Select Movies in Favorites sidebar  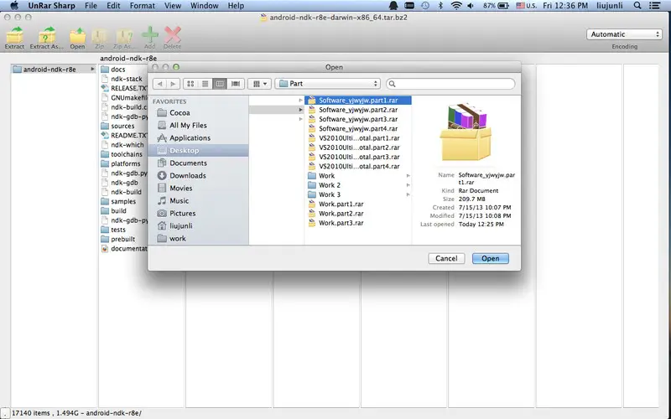click(x=180, y=188)
